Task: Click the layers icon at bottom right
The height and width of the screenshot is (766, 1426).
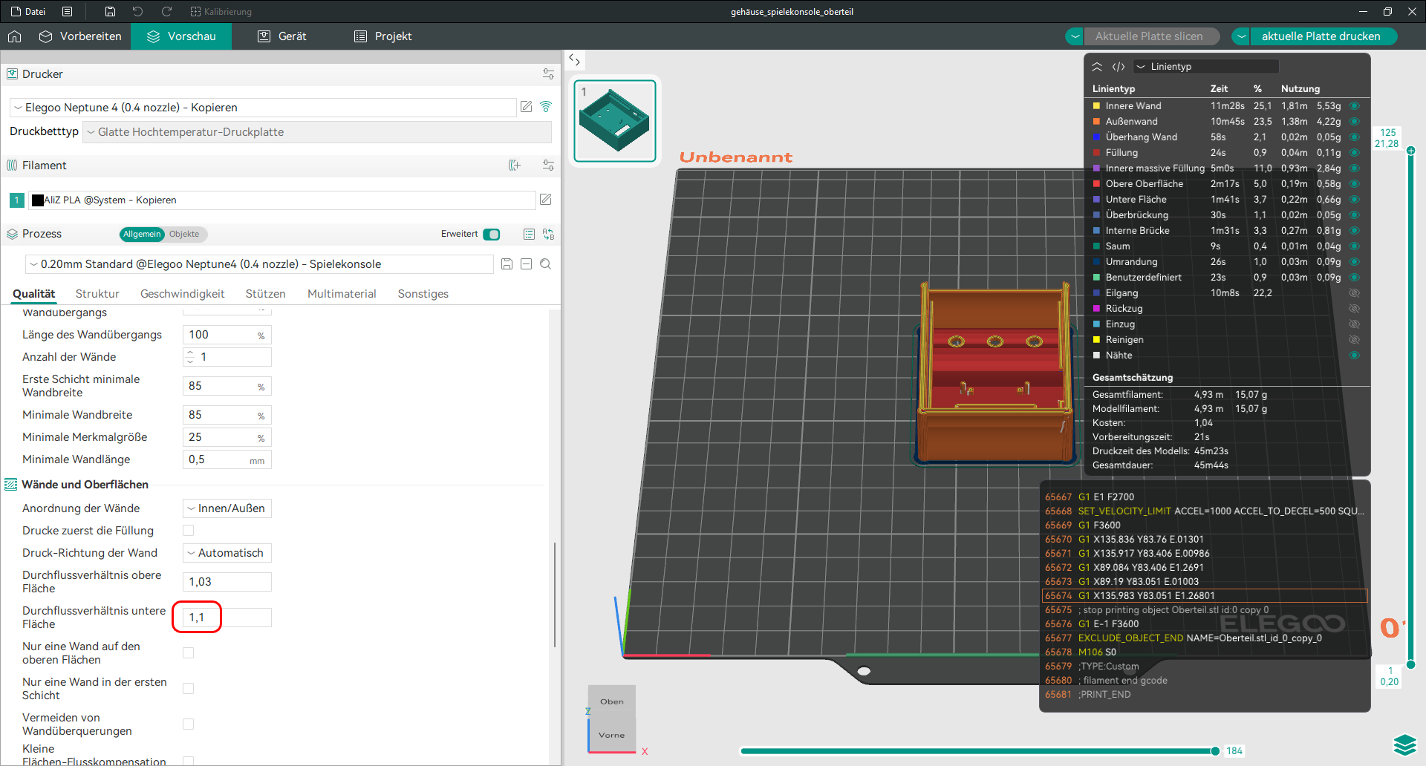Action: pyautogui.click(x=1405, y=744)
